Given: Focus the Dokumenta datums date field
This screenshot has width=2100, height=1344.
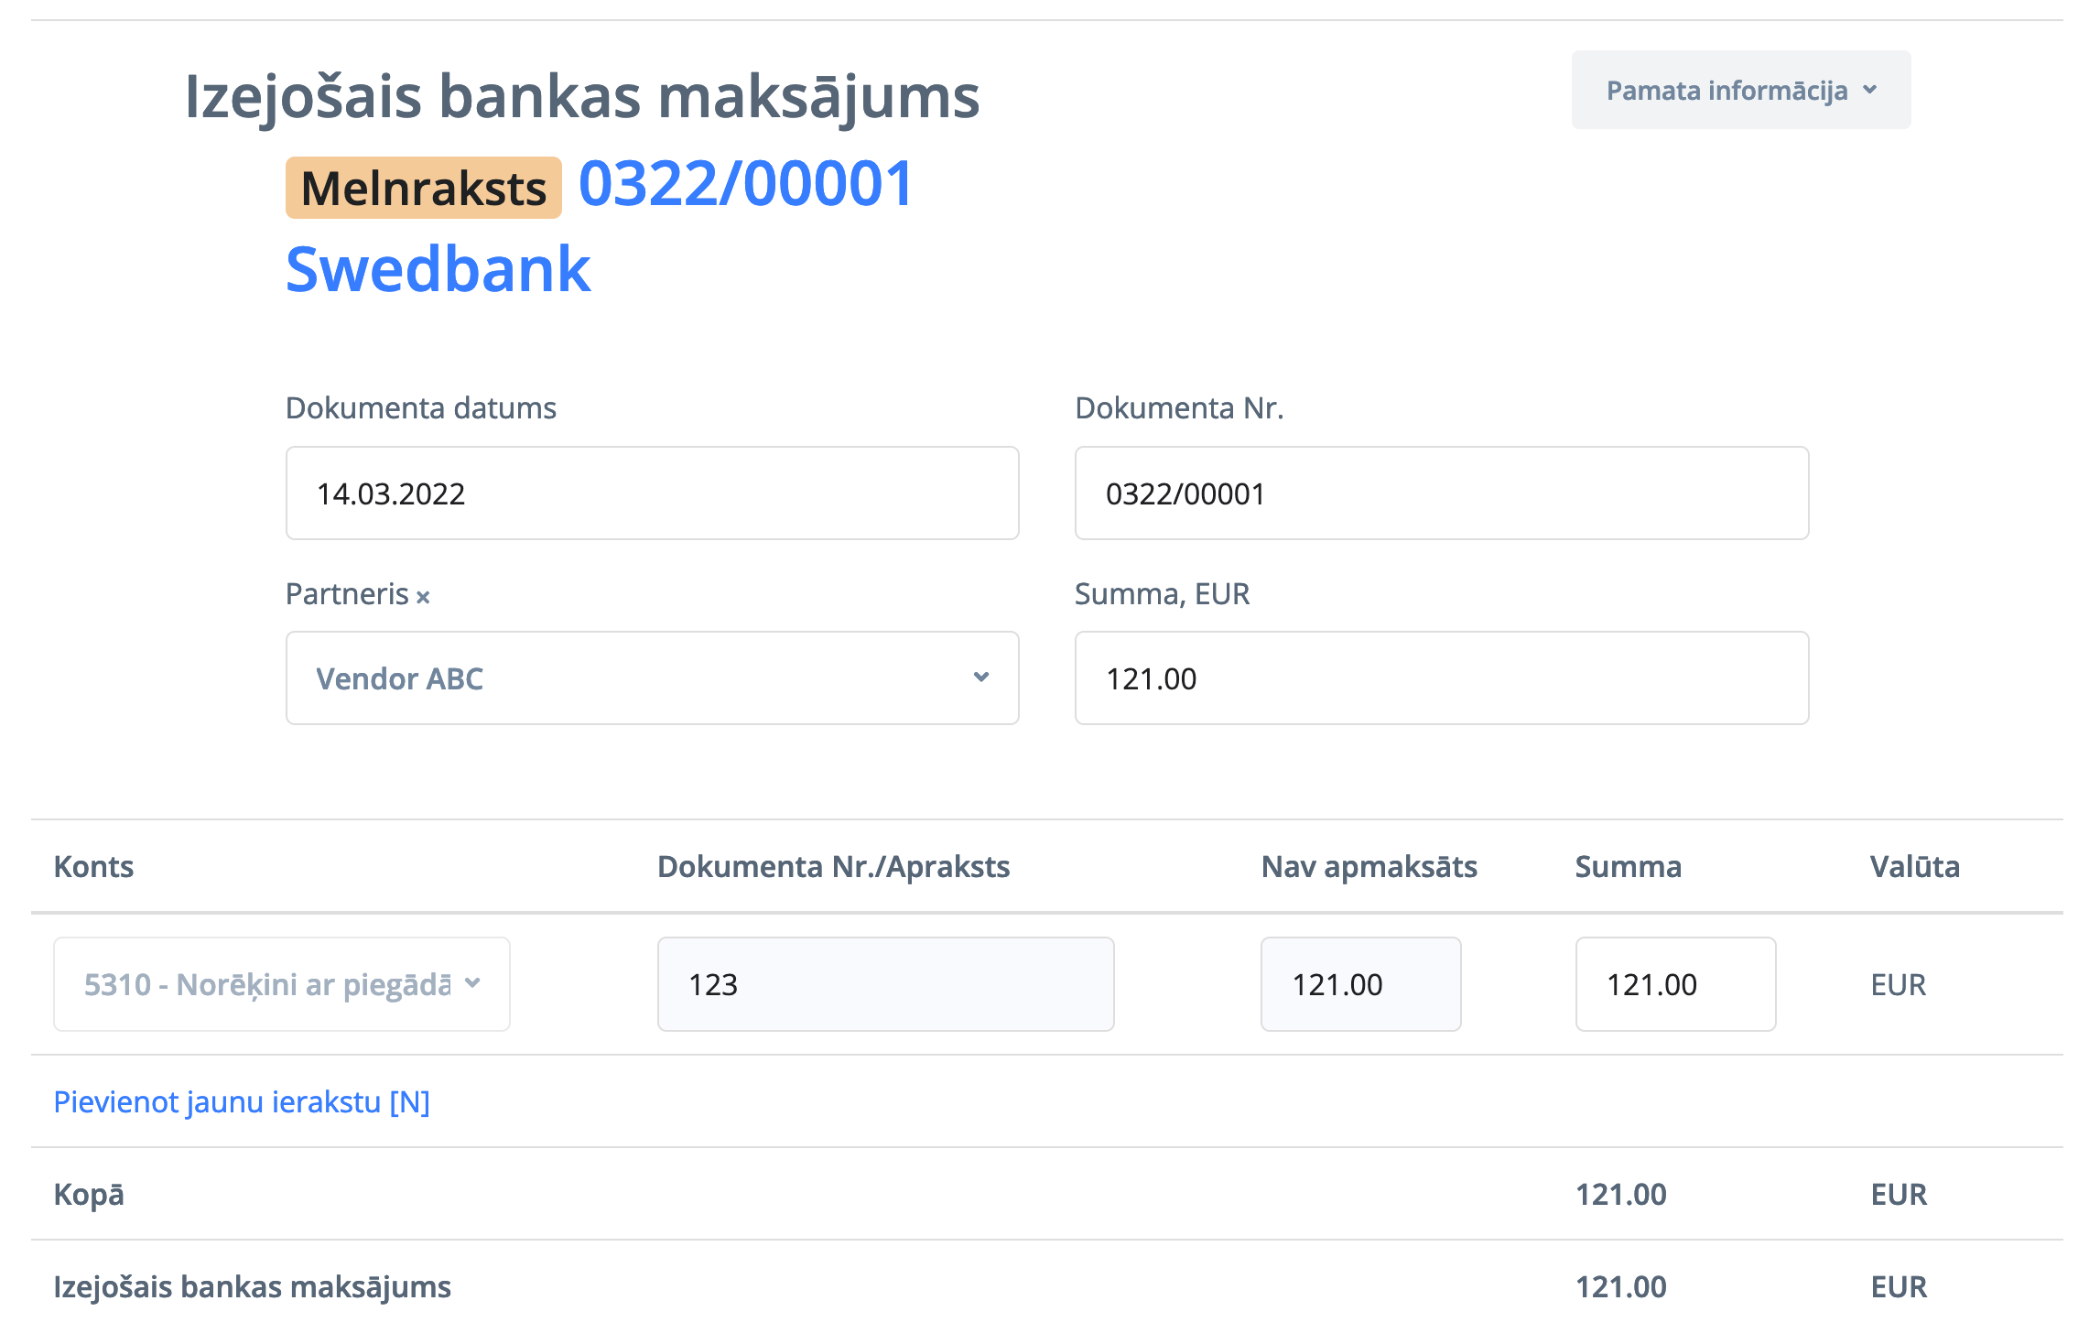Looking at the screenshot, I should click(652, 493).
